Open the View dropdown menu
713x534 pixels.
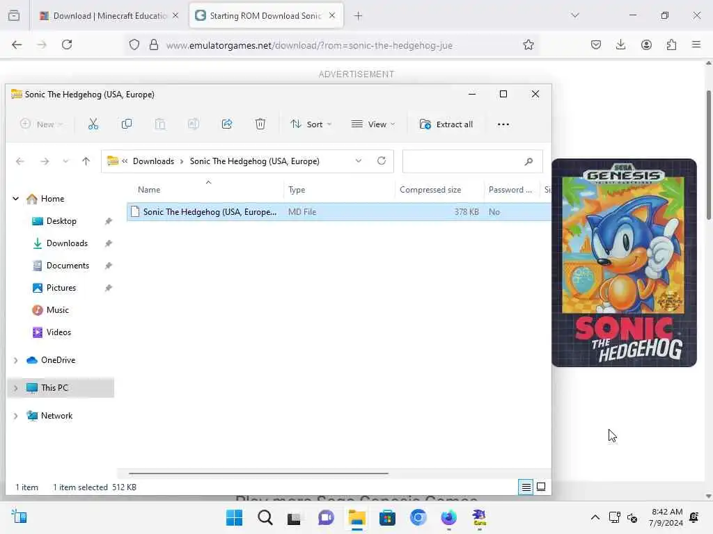[x=373, y=124]
